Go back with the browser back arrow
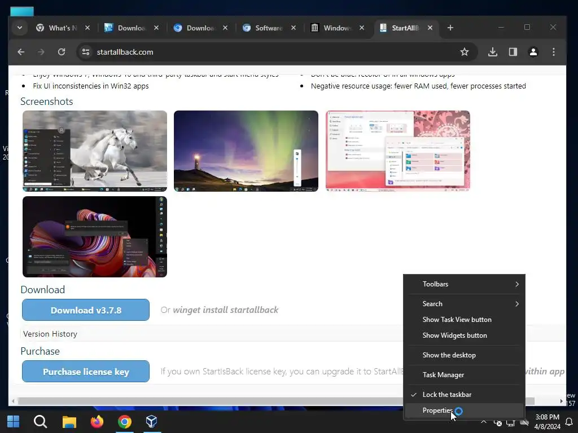 21,52
